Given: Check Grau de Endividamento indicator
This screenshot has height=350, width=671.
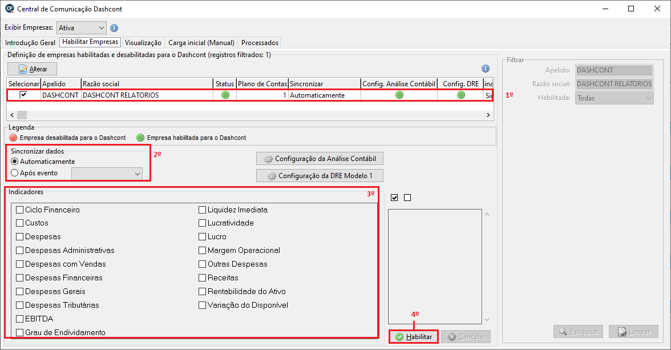Looking at the screenshot, I should 19,332.
